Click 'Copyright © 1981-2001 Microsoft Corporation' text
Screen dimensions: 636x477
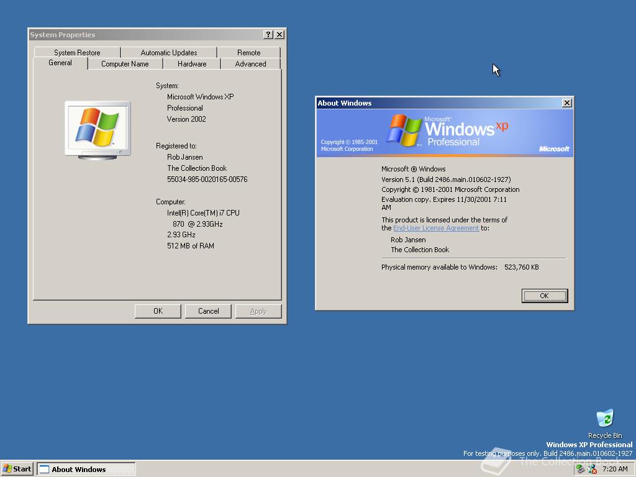pos(450,189)
